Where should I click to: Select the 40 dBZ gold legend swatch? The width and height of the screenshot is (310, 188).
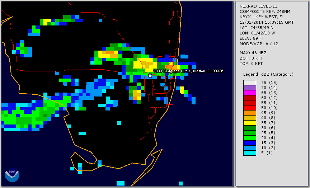click(x=250, y=118)
